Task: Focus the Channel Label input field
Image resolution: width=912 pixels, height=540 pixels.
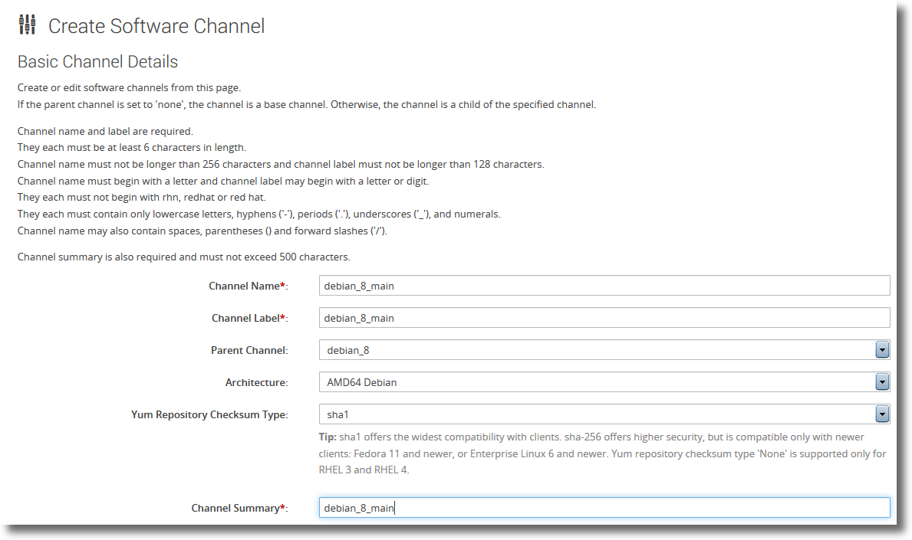Action: point(604,318)
